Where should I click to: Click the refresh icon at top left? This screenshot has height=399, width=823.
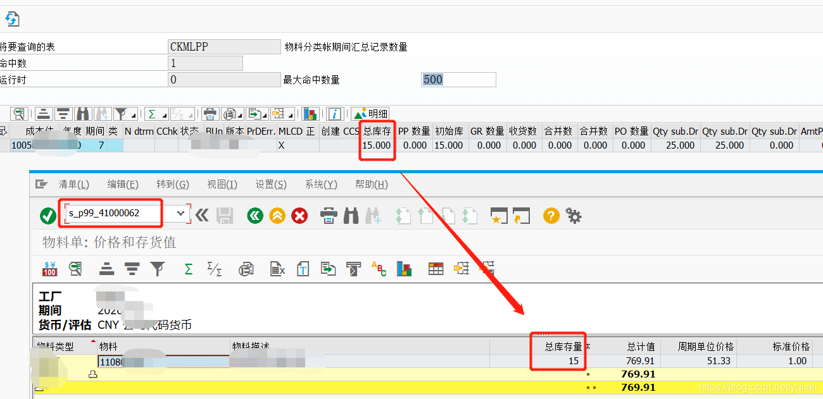(12, 19)
